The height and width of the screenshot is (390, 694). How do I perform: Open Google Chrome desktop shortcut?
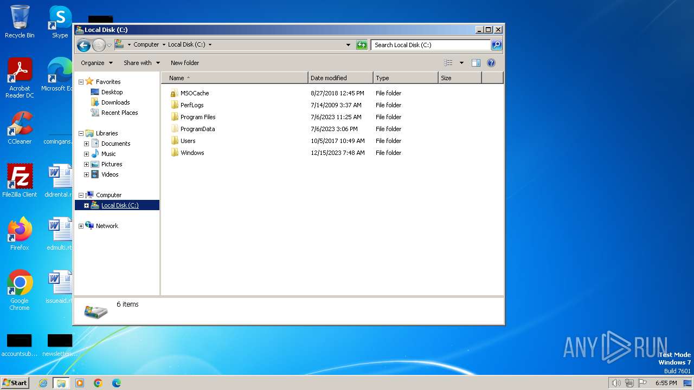(x=20, y=290)
